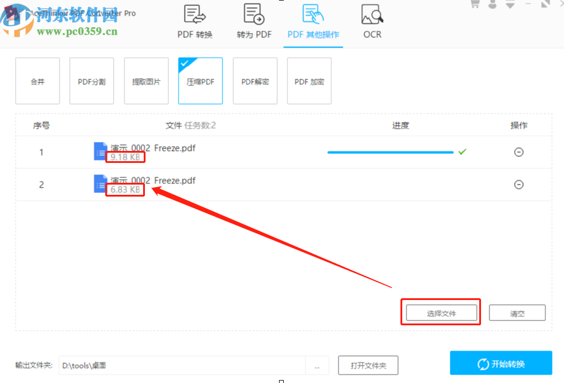Click the PDF 其他操作 hand icon
This screenshot has height=383, width=564.
(x=313, y=14)
